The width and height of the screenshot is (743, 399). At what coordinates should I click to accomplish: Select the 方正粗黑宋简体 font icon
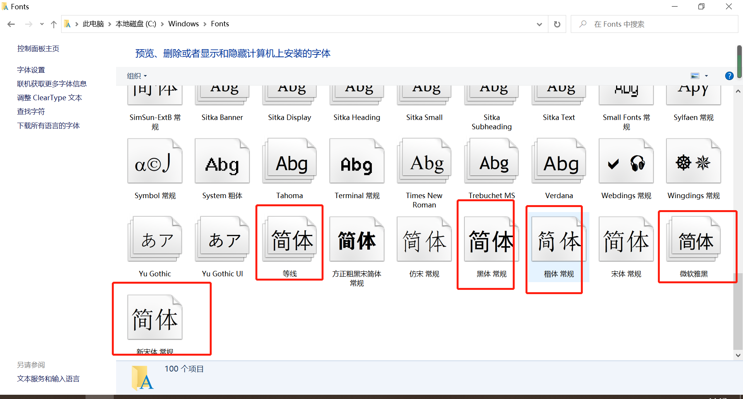357,239
